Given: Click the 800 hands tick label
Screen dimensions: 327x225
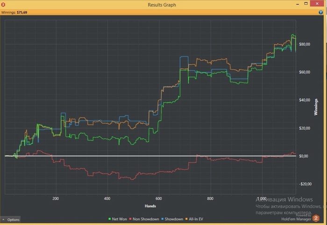Looking at the screenshot, I should click(x=210, y=198).
